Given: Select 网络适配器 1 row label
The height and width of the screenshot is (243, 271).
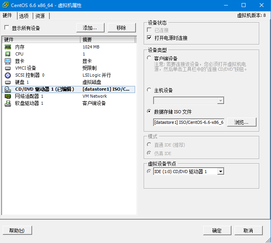Looking at the screenshot, I should (29, 96).
